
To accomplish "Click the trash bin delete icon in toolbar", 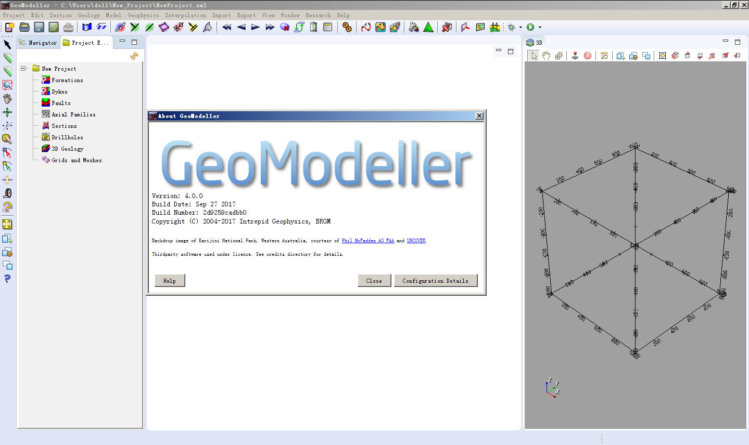I will [x=313, y=27].
